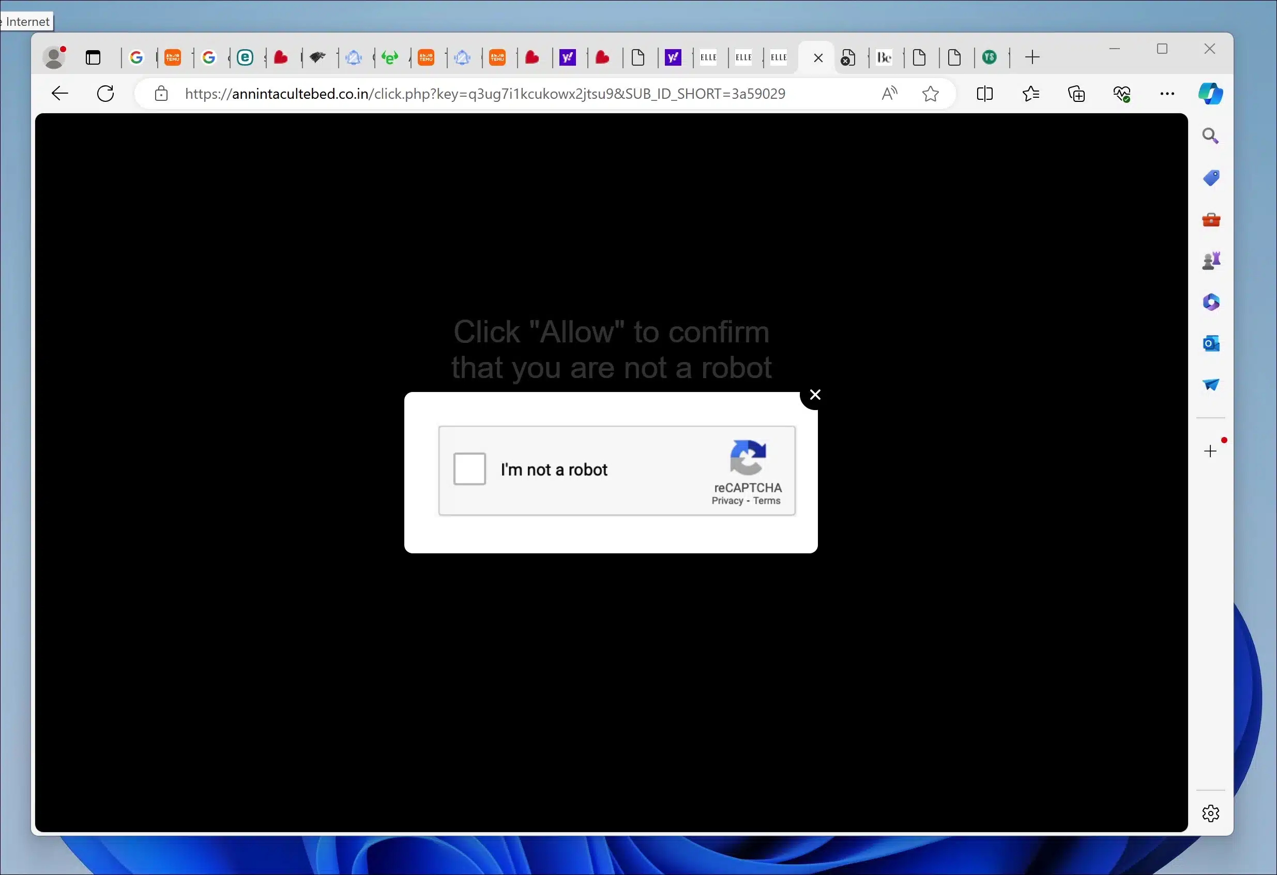Open the tab actions menu icon

click(x=94, y=57)
